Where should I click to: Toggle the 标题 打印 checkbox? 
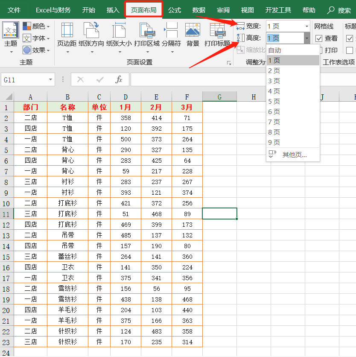coord(350,50)
